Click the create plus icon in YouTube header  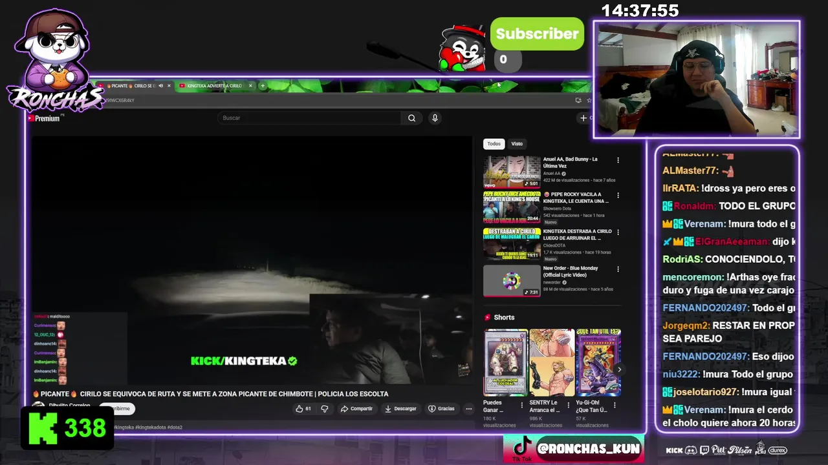coord(583,118)
